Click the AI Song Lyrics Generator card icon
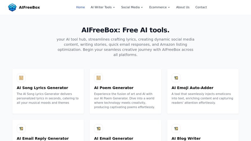 [x=21, y=78]
